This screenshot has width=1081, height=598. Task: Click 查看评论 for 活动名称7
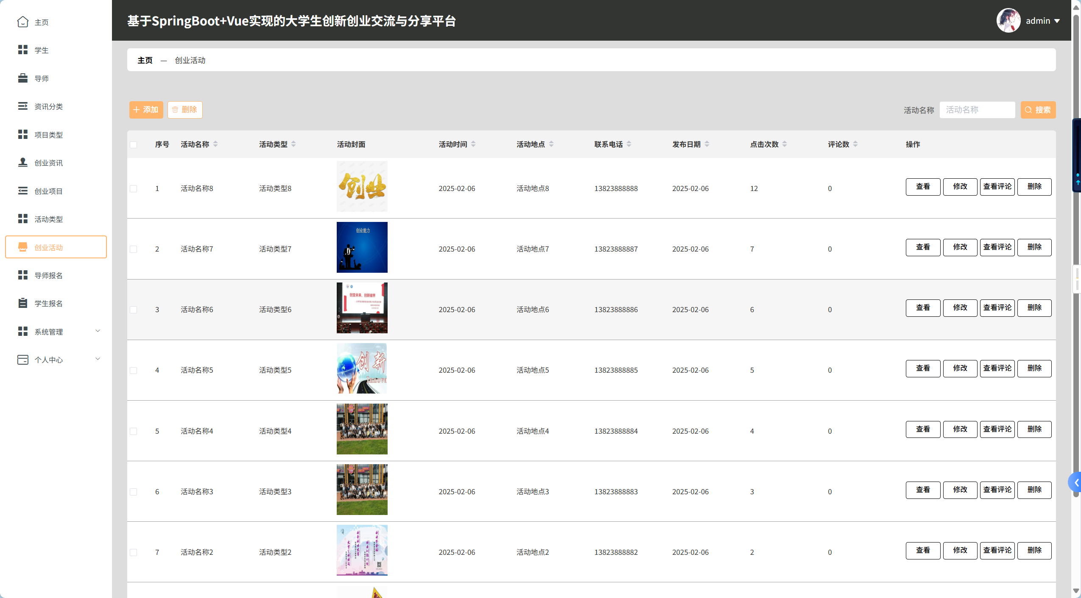pyautogui.click(x=997, y=247)
